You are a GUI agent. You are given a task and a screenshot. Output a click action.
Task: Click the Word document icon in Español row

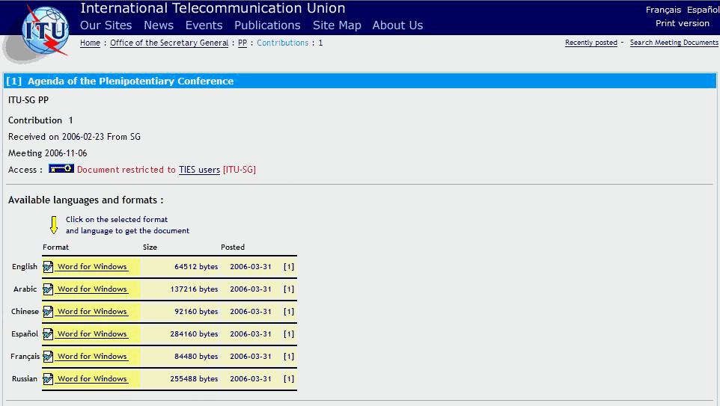48,334
